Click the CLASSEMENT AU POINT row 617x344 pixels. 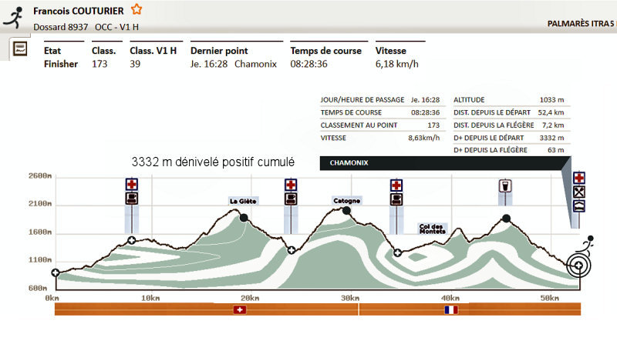tap(380, 125)
